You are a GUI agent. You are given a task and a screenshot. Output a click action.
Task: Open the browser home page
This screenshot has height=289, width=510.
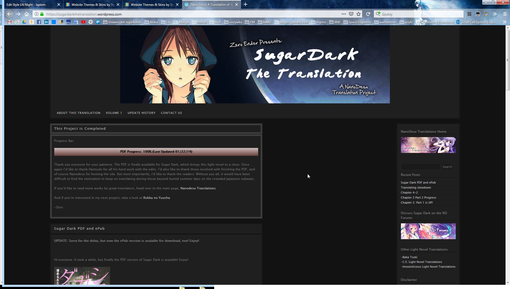(x=27, y=14)
